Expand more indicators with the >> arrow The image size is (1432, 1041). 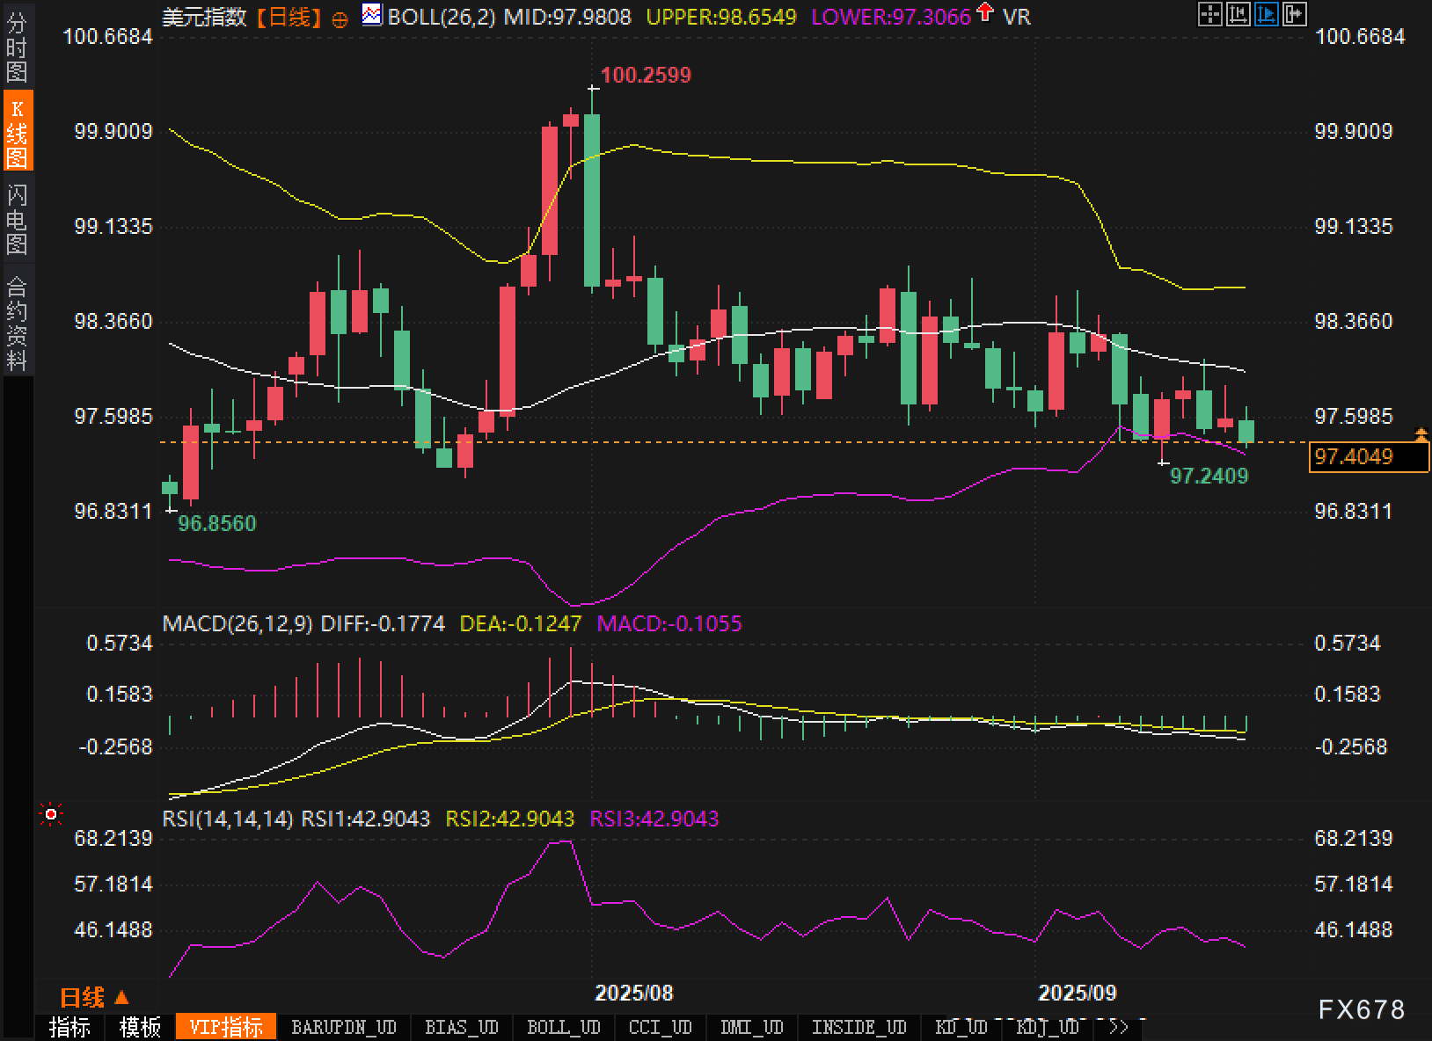1119,1027
